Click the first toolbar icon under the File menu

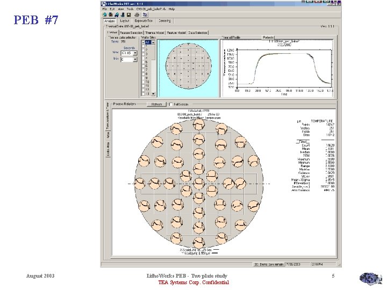[x=105, y=15]
